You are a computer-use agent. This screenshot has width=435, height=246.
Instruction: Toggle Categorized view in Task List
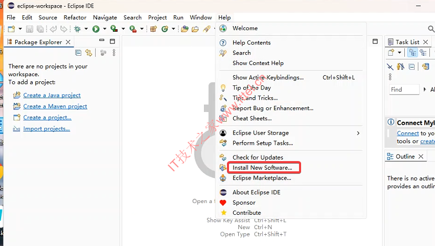click(413, 53)
